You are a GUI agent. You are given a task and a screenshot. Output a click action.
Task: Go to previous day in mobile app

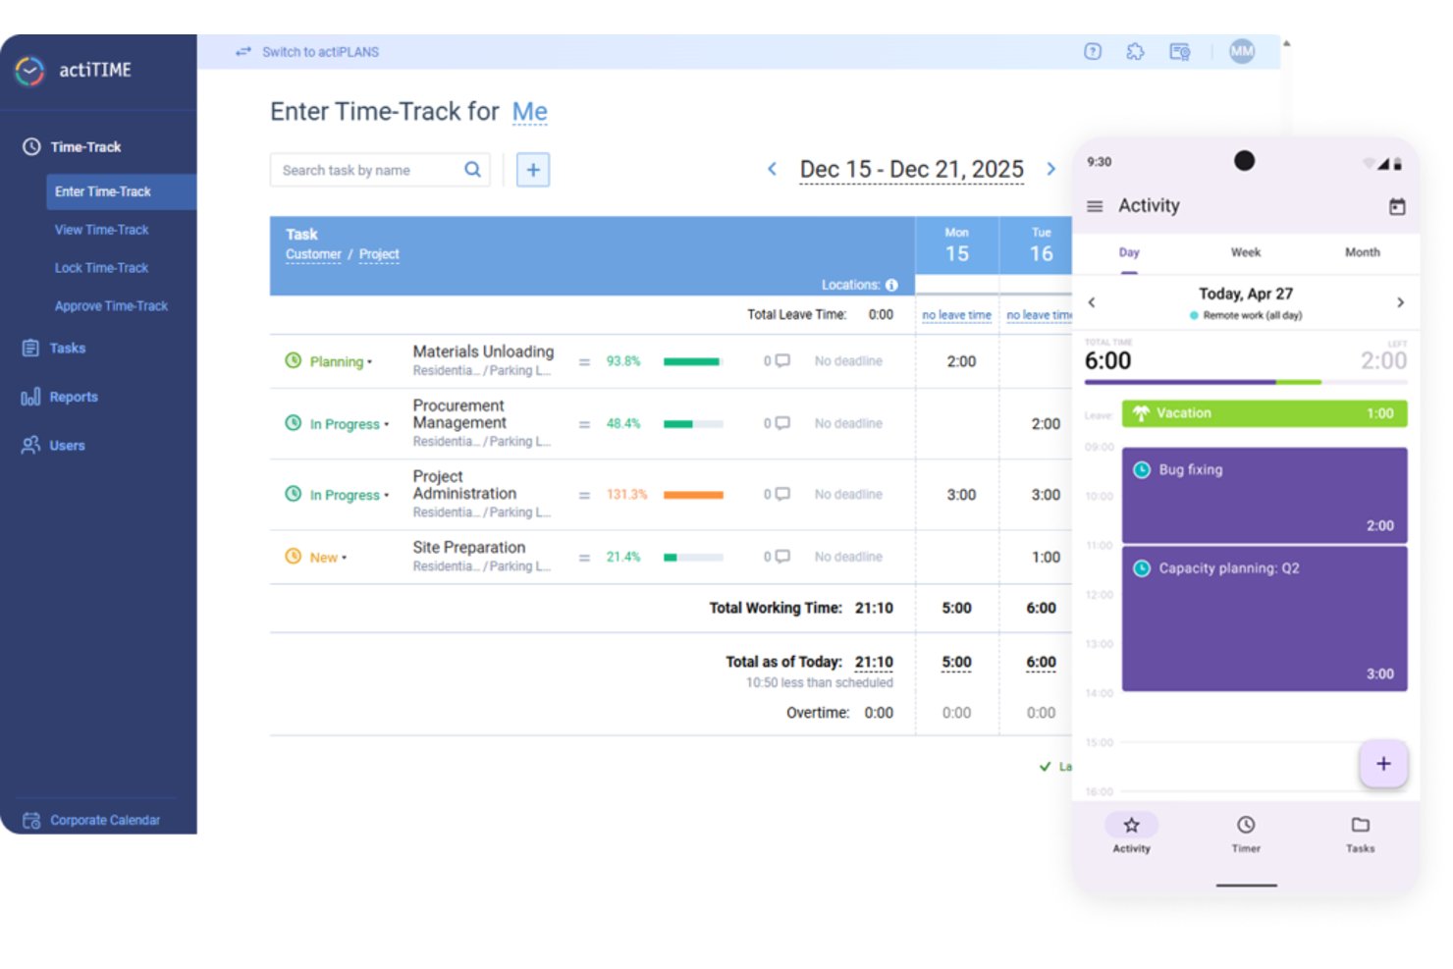click(1092, 302)
